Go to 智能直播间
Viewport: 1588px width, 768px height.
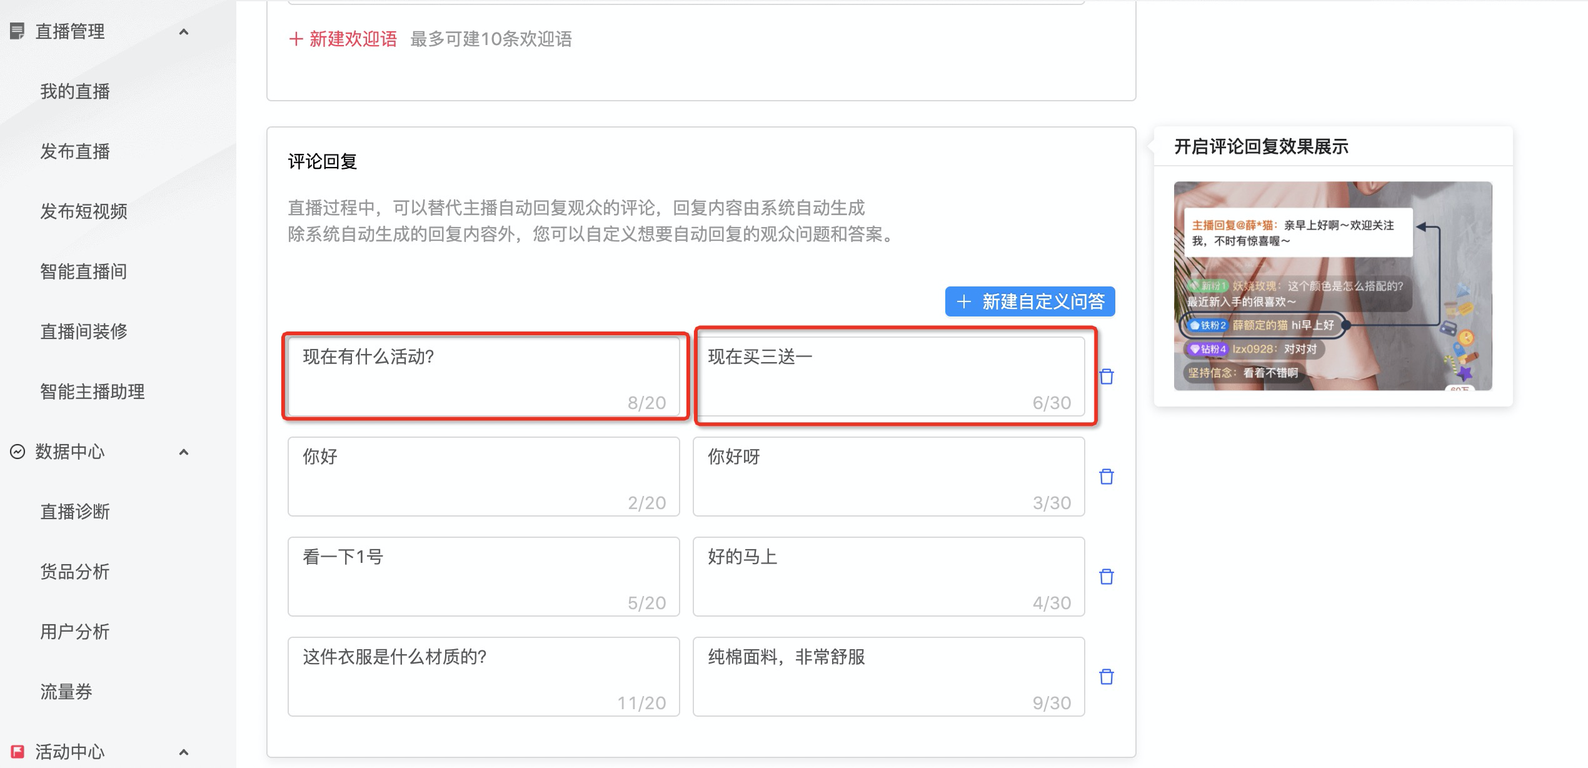point(84,271)
